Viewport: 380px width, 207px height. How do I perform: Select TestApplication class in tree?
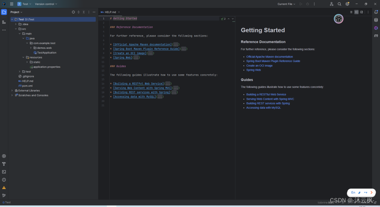coord(45,52)
